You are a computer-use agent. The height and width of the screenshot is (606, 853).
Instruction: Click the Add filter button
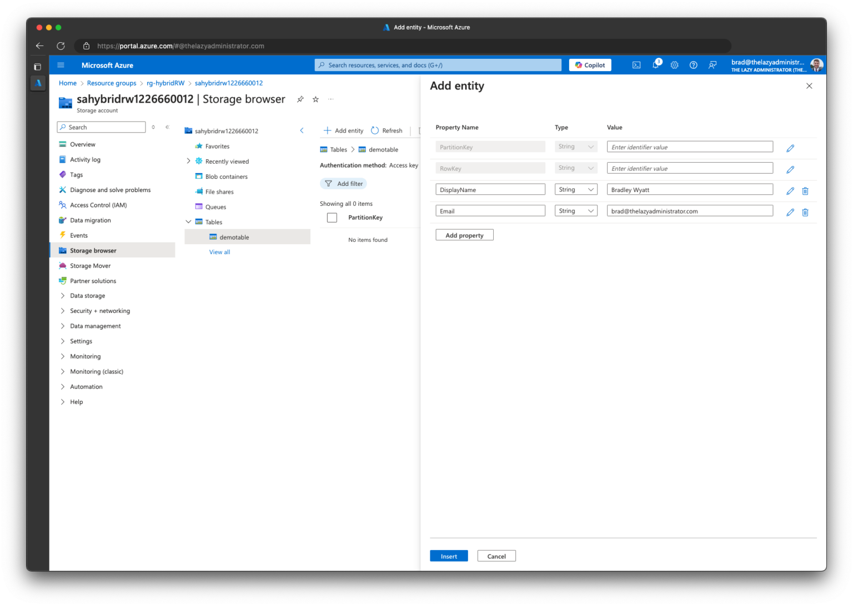[344, 184]
